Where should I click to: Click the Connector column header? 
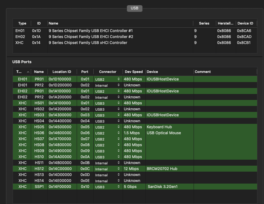[108, 72]
